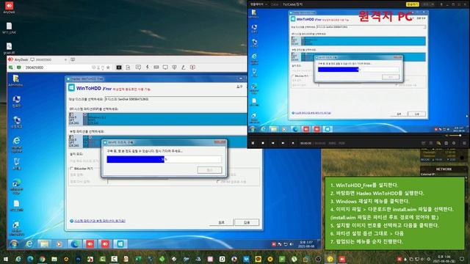Open new connection tab icon in AnyDesk

point(73,59)
